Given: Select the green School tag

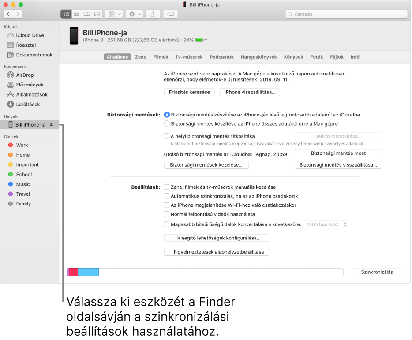Looking at the screenshot, I should click(30, 175).
